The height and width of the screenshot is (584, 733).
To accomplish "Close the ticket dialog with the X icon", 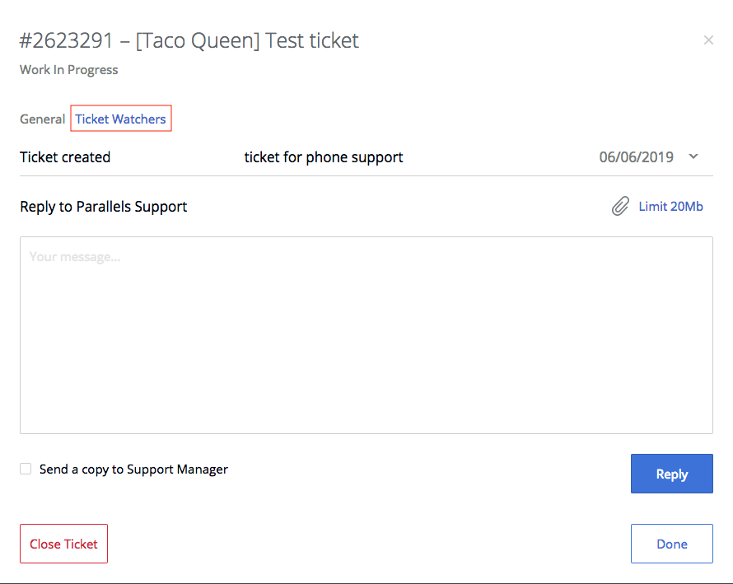I will 708,40.
